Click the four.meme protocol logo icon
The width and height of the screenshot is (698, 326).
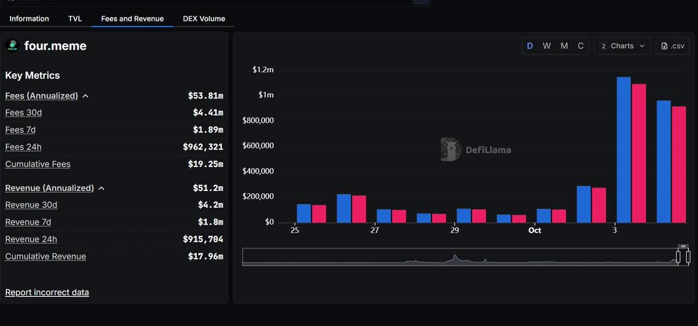tap(12, 46)
